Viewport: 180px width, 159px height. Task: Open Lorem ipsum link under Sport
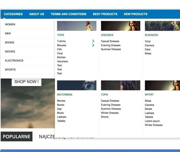click(x=152, y=121)
